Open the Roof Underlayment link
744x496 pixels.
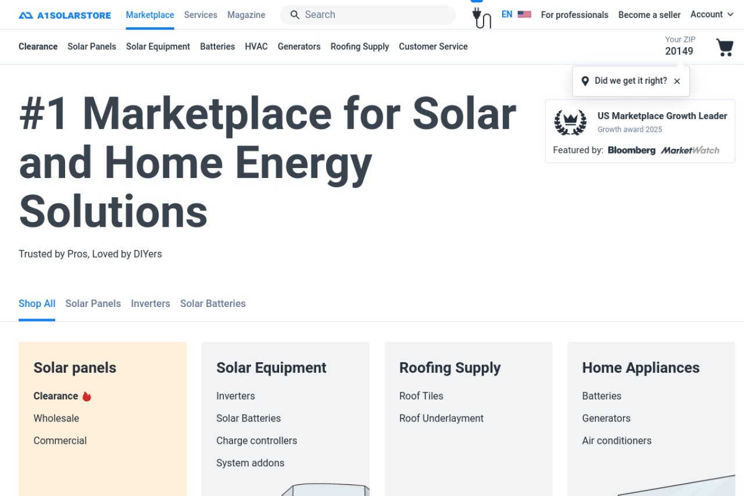tap(441, 419)
